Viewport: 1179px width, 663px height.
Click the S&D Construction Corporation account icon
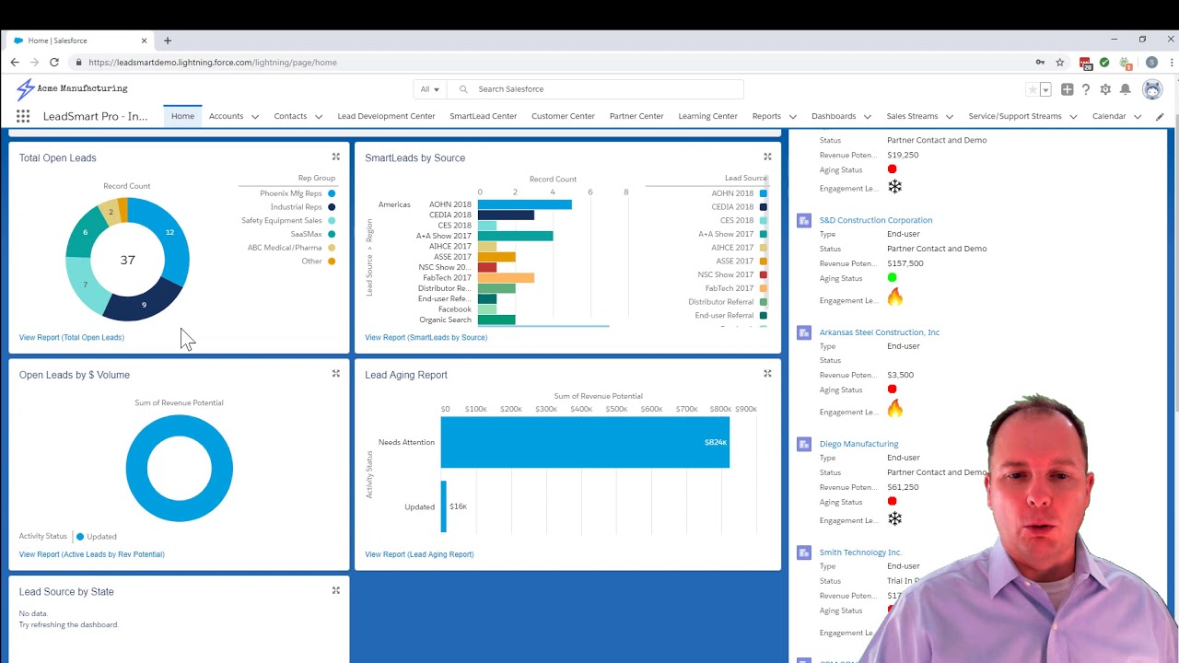coord(804,220)
